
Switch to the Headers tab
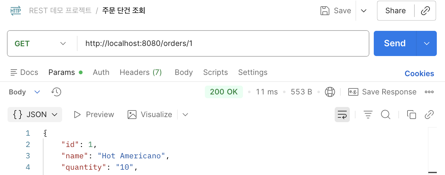[x=141, y=72]
